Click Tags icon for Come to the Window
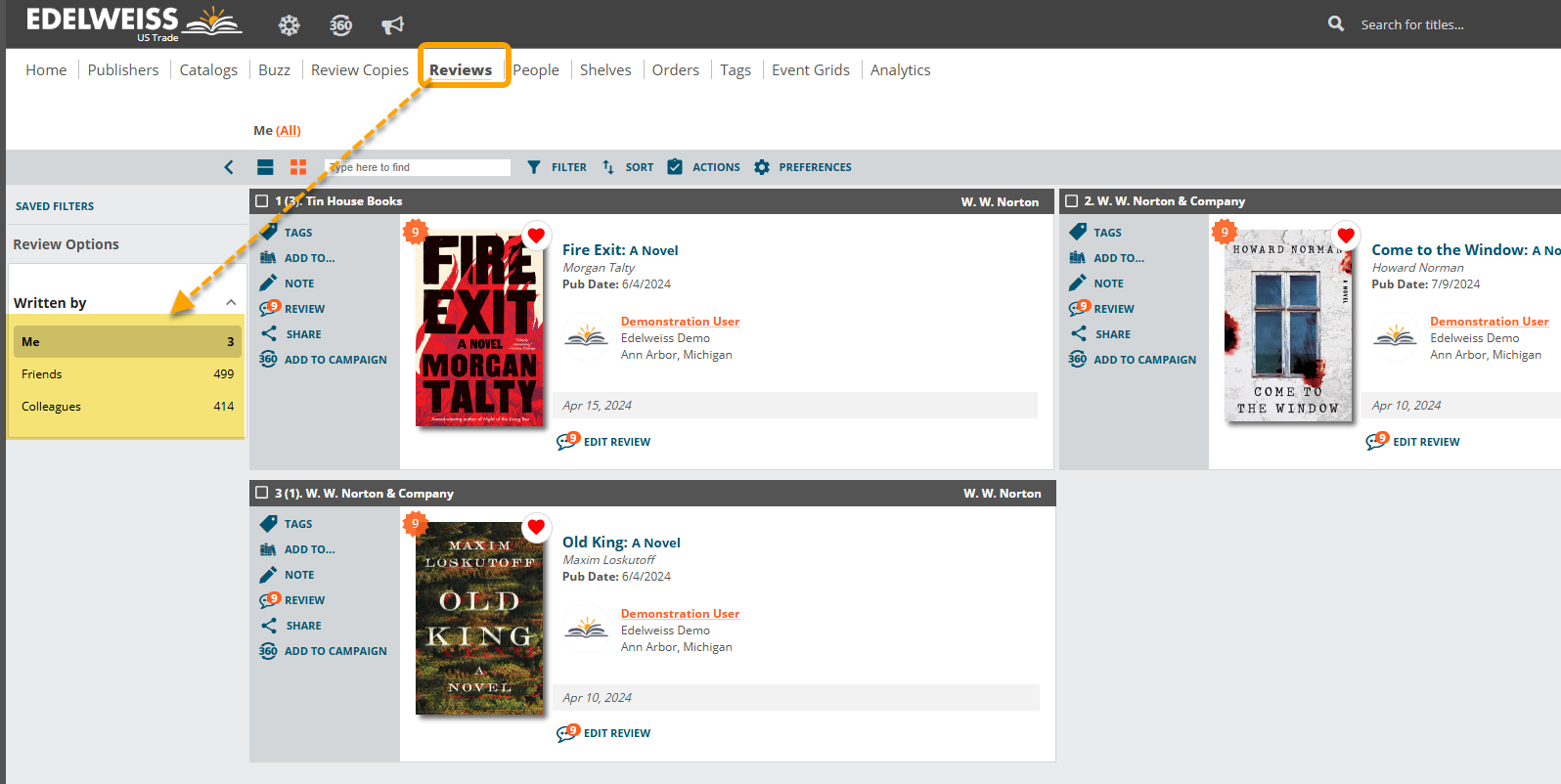Image resolution: width=1561 pixels, height=784 pixels. (1078, 232)
